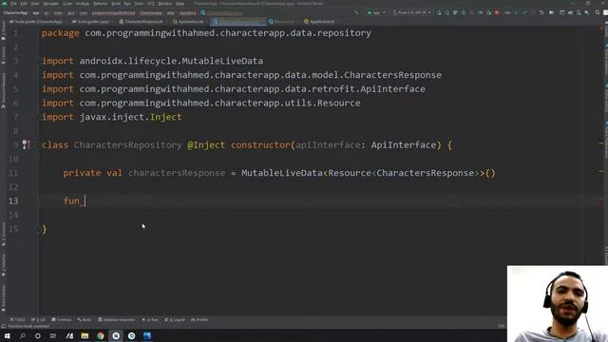Click the 'apiInterface' parameter name
Image resolution: width=608 pixels, height=342 pixels.
click(x=328, y=145)
